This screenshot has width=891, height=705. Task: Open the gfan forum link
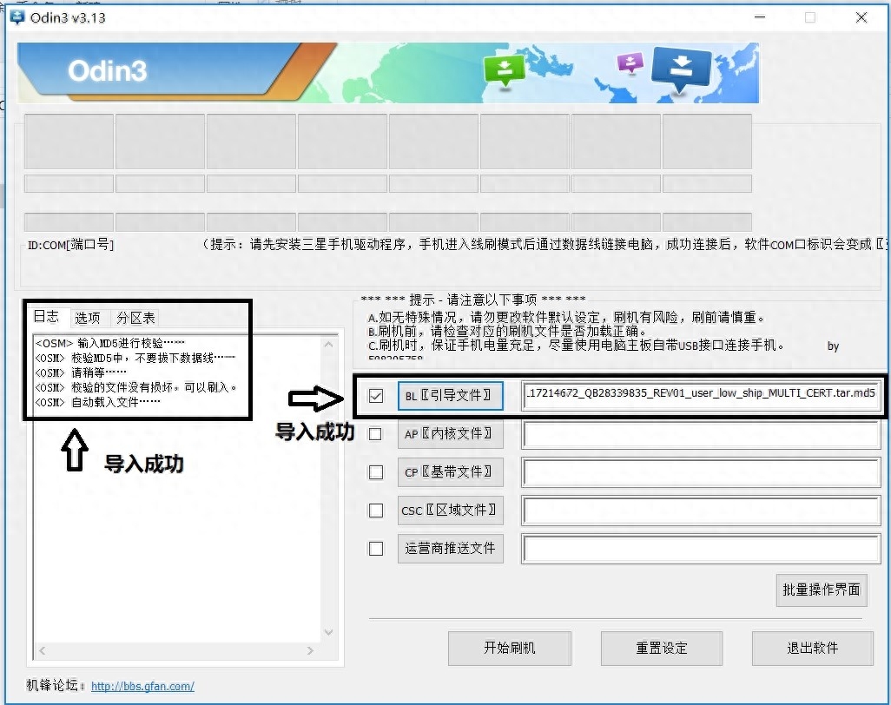pyautogui.click(x=142, y=686)
